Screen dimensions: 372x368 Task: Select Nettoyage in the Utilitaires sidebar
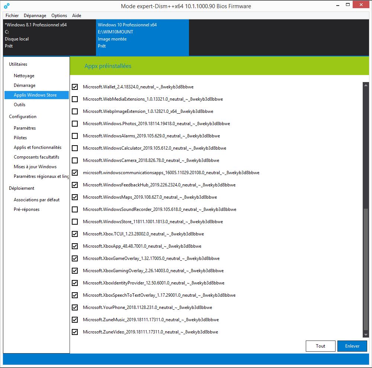(x=23, y=75)
